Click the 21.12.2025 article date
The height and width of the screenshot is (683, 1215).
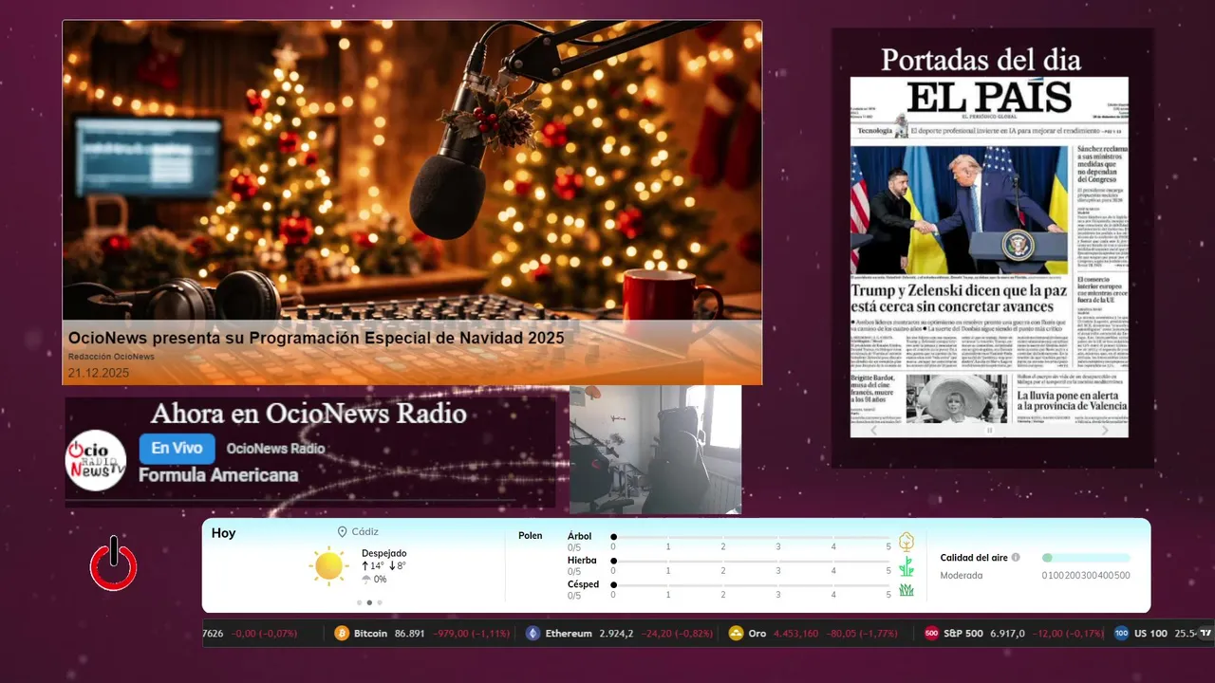pos(99,373)
